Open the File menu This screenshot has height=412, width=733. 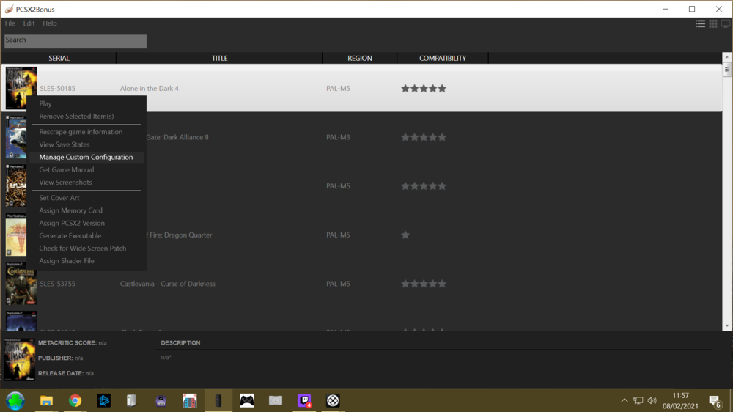[10, 23]
